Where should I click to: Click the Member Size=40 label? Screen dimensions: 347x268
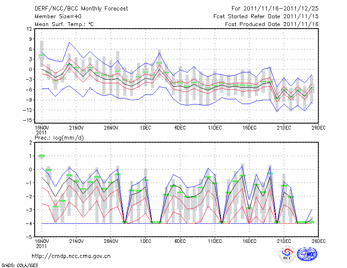[x=55, y=16]
